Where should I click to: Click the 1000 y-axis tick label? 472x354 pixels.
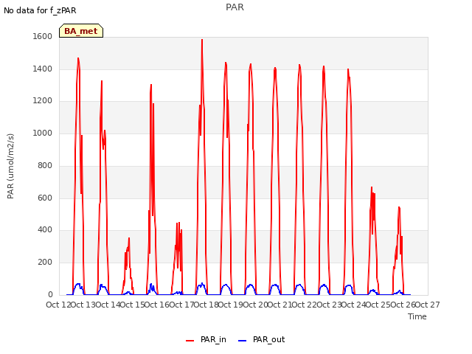(x=43, y=133)
